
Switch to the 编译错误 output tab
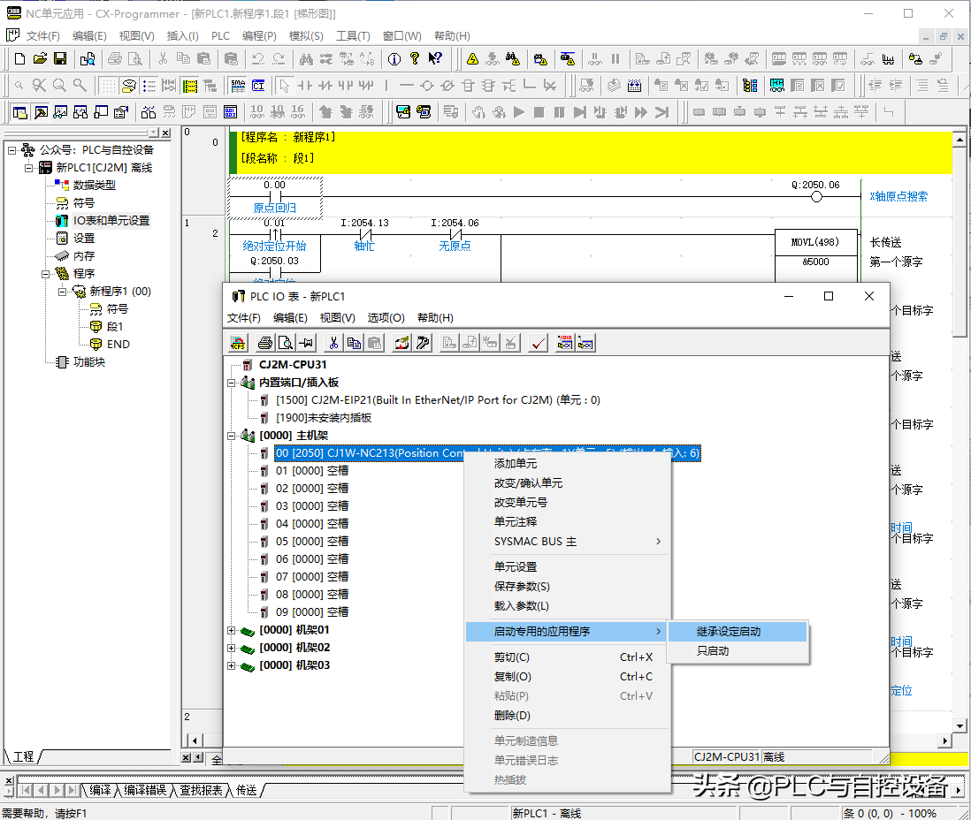[x=145, y=790]
